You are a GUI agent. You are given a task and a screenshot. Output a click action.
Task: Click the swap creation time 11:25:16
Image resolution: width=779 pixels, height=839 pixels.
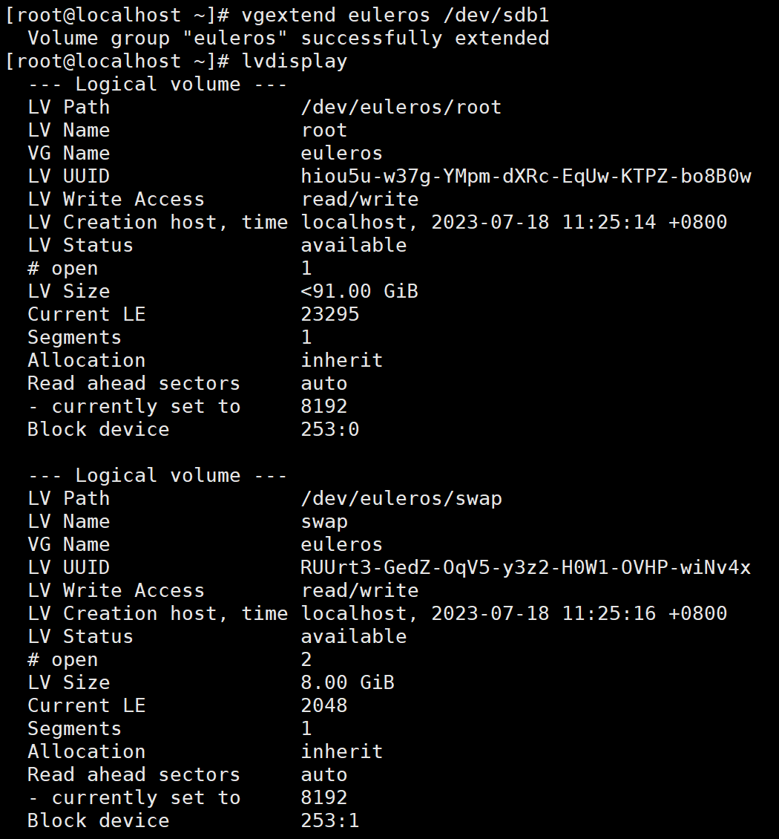pyautogui.click(x=609, y=613)
